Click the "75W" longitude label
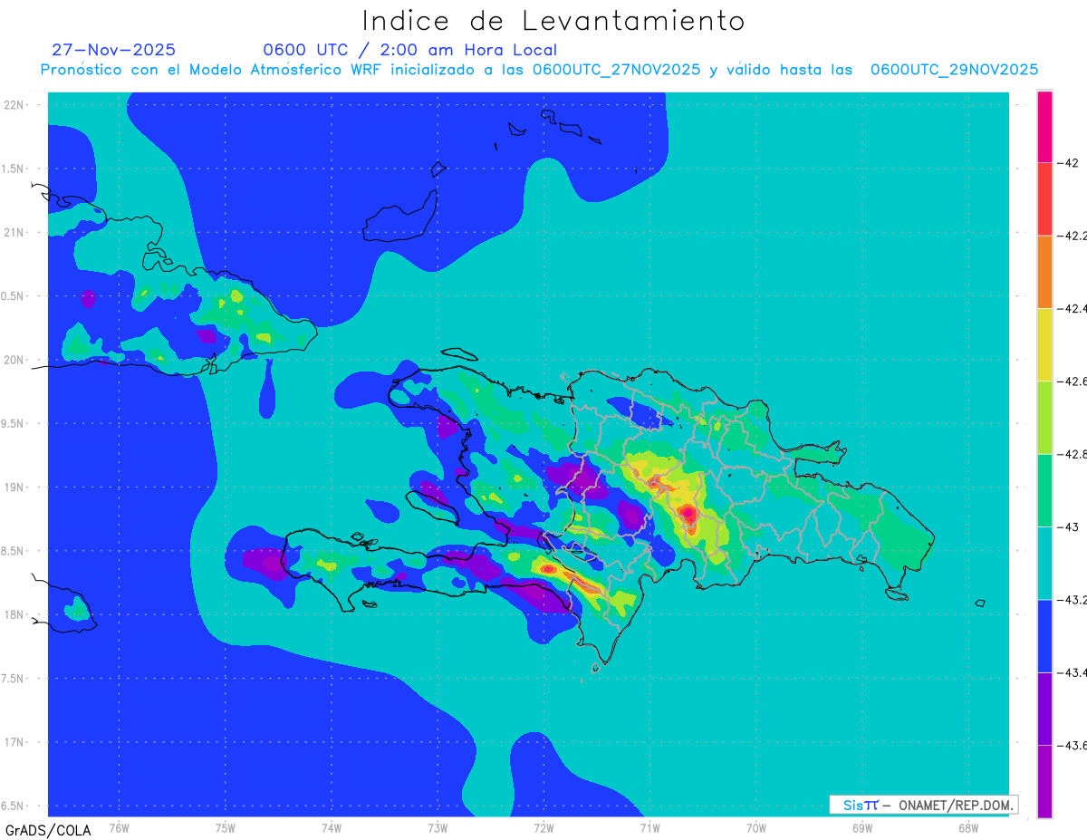 click(x=226, y=827)
